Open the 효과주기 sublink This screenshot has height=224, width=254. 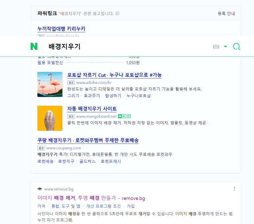pyautogui.click(x=92, y=96)
